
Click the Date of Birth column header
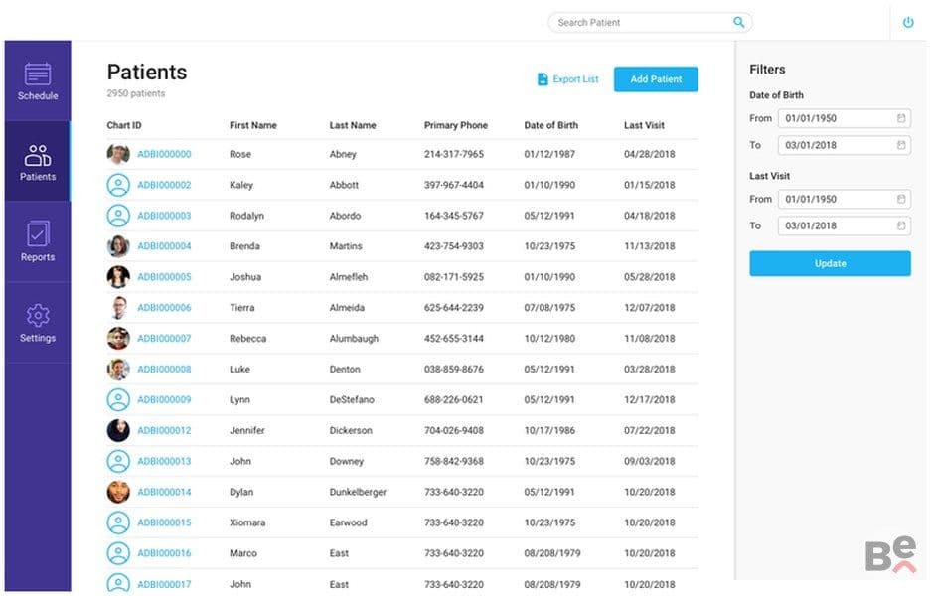click(551, 125)
